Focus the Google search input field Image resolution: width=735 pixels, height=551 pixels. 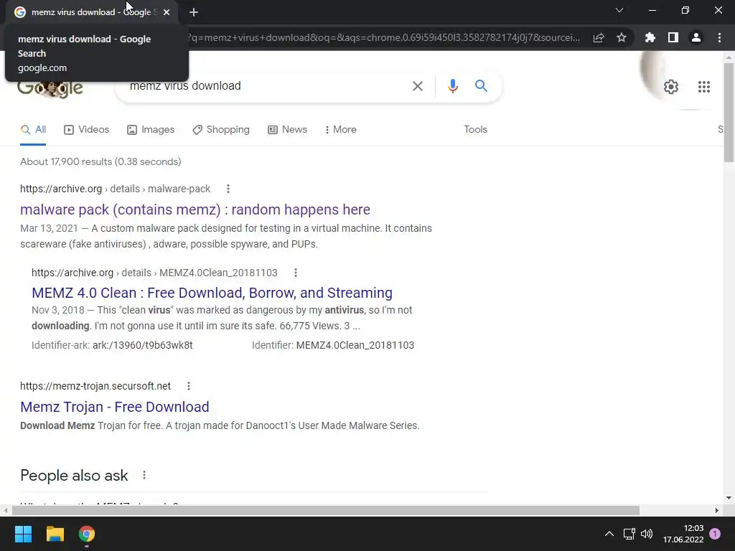267,86
